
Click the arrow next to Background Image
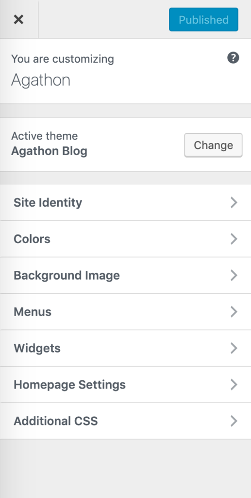tap(234, 275)
